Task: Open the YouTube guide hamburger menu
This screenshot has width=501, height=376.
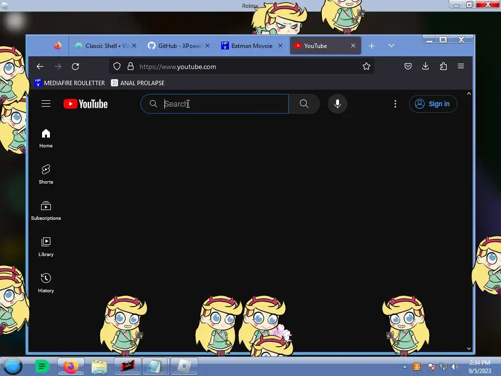Action: click(46, 104)
